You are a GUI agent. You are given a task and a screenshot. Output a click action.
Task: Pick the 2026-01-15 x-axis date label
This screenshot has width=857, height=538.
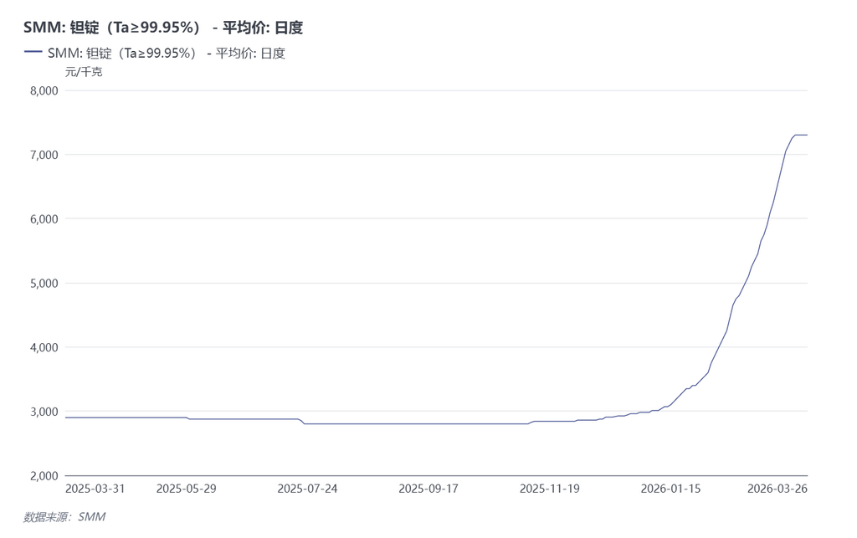(671, 489)
